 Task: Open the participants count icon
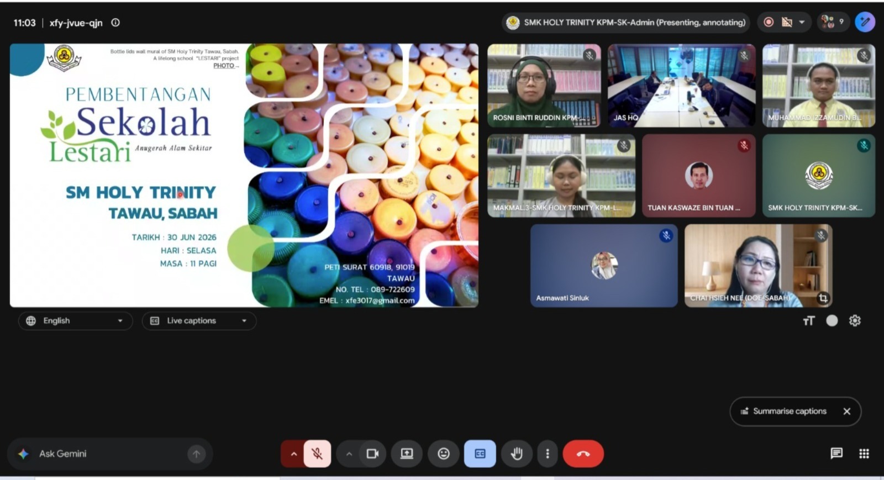(x=833, y=22)
